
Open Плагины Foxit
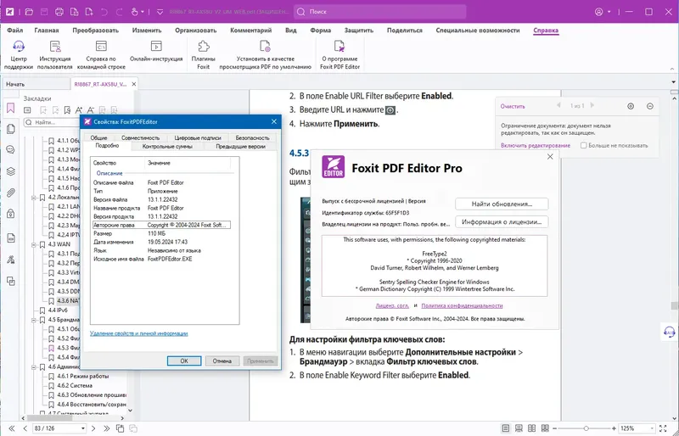tap(203, 54)
